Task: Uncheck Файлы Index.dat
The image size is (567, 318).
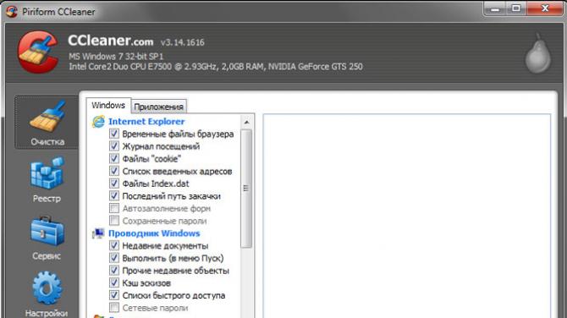Action: pyautogui.click(x=114, y=184)
